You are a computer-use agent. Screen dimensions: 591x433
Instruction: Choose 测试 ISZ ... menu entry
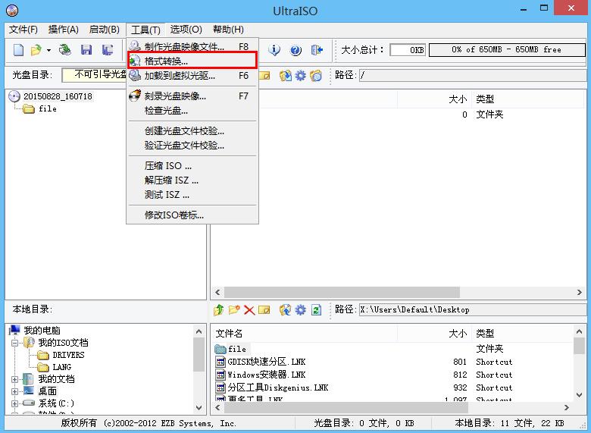tap(192, 195)
